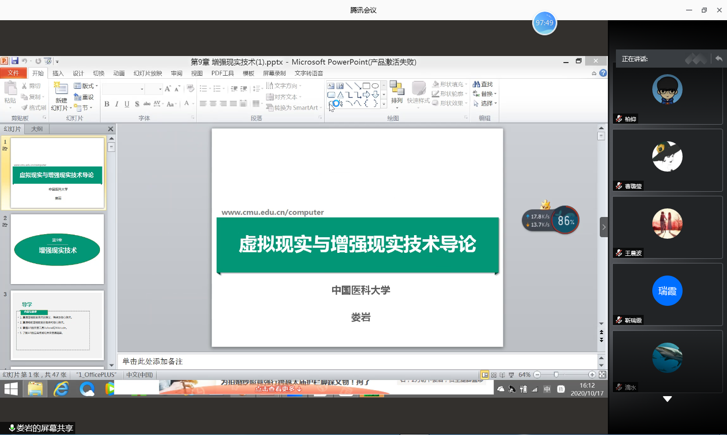Viewport: 727px width, 435px height.
Task: Click the PowerPoint Help question mark icon
Action: coord(603,73)
